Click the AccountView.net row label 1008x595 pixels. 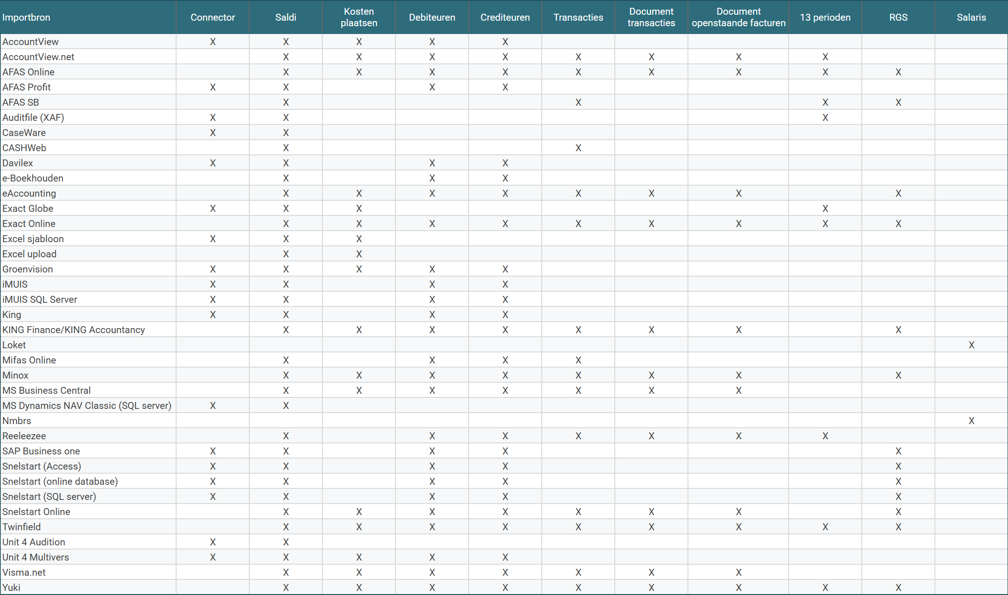(38, 57)
